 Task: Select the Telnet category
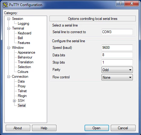click(x=22, y=91)
